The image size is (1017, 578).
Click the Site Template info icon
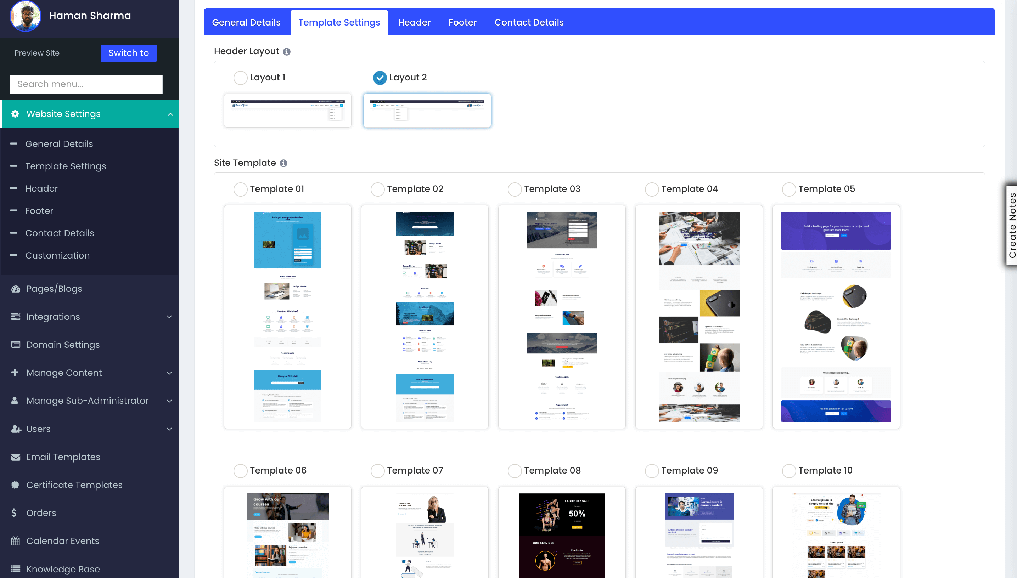283,163
